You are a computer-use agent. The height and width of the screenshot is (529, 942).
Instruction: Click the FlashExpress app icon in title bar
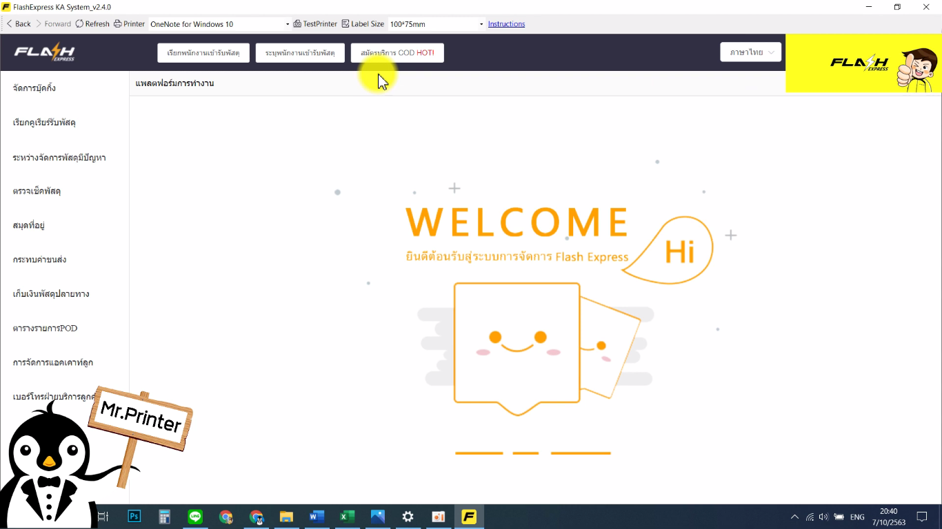pos(6,7)
